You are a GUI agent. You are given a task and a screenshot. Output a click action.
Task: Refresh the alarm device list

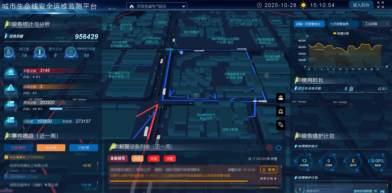coord(279,148)
